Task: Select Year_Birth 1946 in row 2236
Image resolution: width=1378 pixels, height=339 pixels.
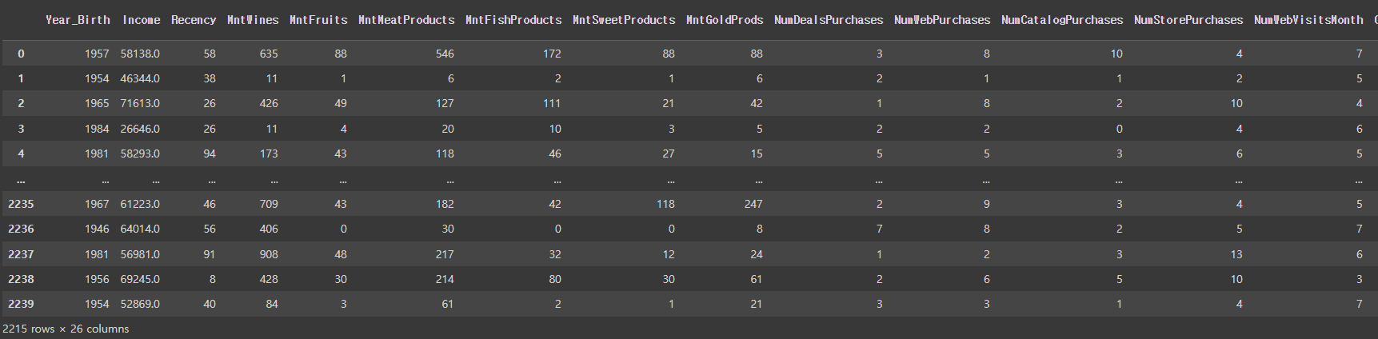Action: tap(97, 229)
